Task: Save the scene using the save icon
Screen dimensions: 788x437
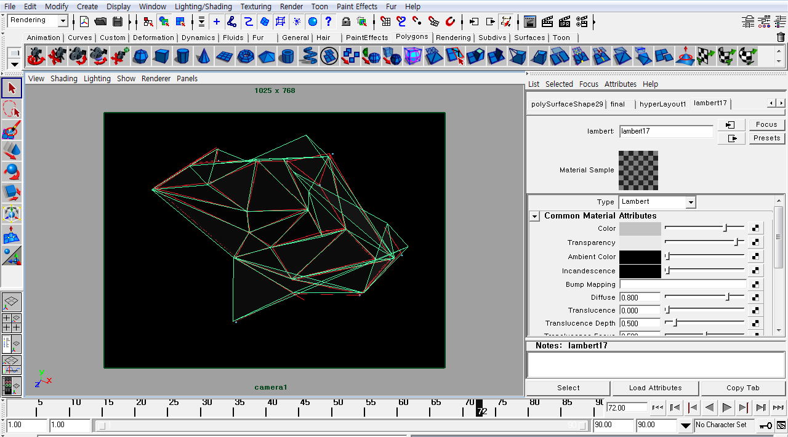Action: pyautogui.click(x=118, y=21)
